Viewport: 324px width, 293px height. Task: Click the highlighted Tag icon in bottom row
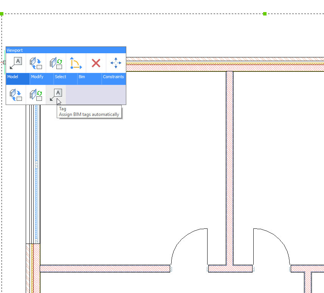tap(56, 95)
